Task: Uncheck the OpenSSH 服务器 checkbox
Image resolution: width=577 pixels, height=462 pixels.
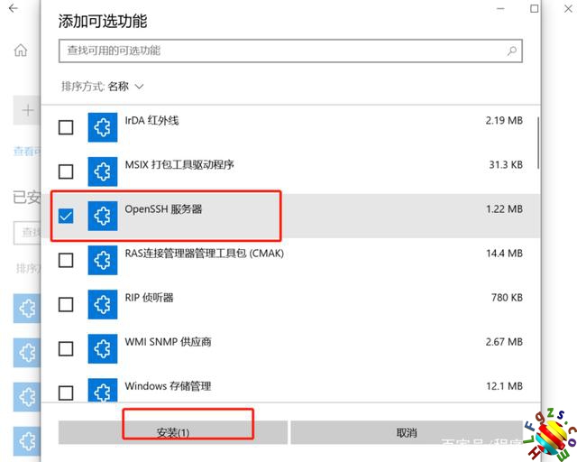Action: coord(66,216)
